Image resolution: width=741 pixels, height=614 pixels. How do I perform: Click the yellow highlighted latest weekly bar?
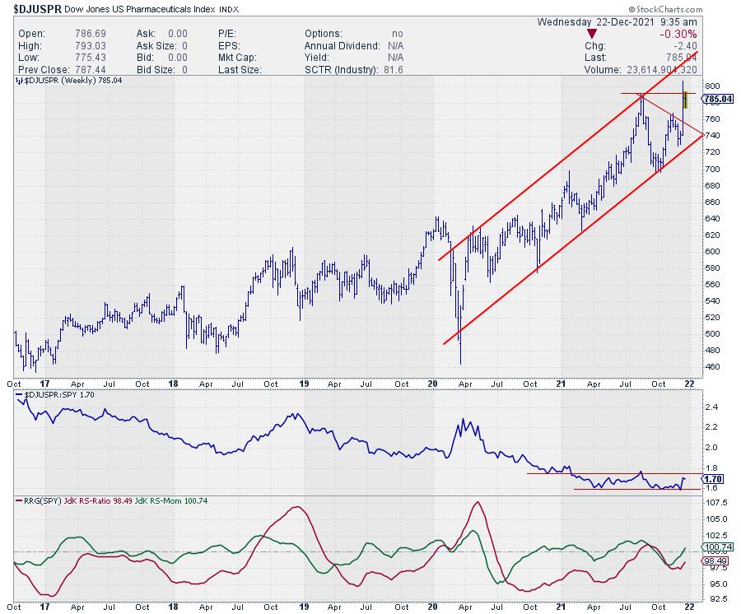685,100
